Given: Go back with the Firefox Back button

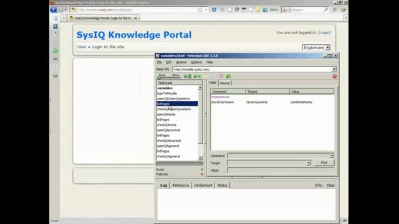Looking at the screenshot, I should click(x=54, y=10).
